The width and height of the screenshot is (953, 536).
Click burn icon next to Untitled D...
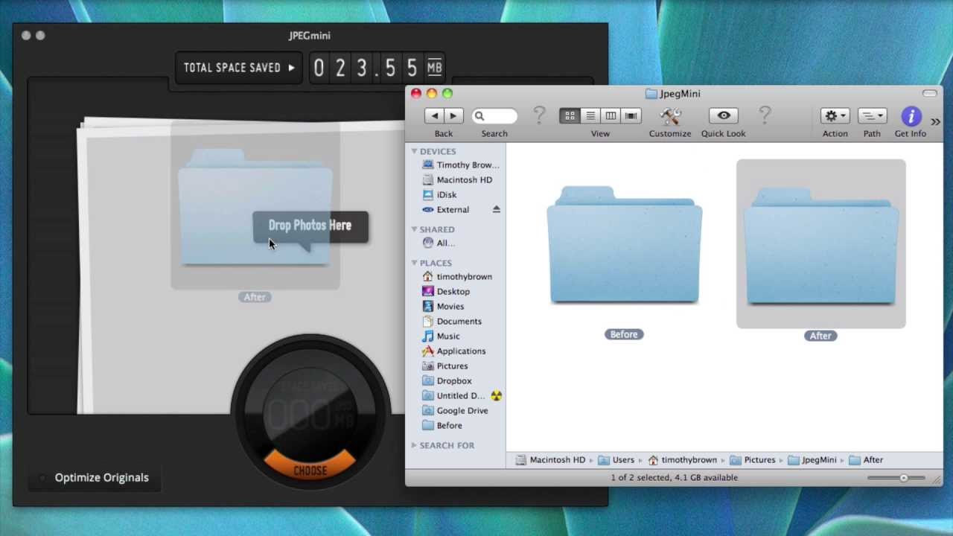(497, 396)
